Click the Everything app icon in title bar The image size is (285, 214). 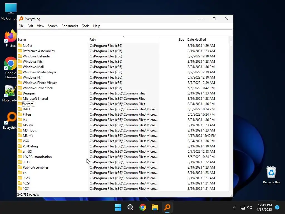(x=21, y=19)
